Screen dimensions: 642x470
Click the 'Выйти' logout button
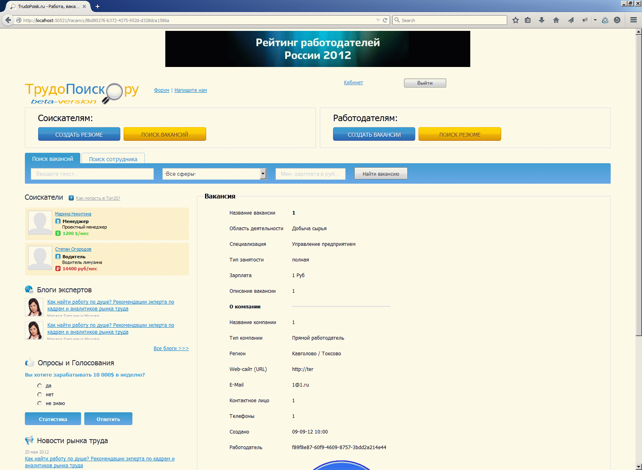[425, 83]
